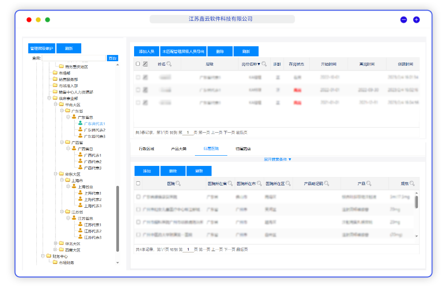Image resolution: width=444 pixels, height=291 pixels.
Task: Click the search icon beside 医院 column
Action: (178, 184)
